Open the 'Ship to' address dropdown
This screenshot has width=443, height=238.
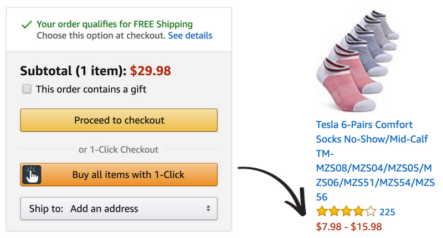pyautogui.click(x=119, y=209)
